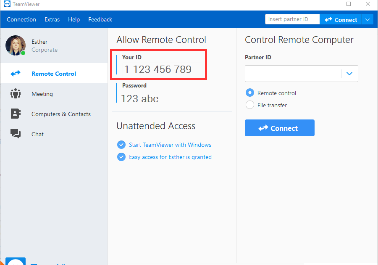Click the Computers & Contacts address book icon
The height and width of the screenshot is (265, 378).
pos(16,114)
